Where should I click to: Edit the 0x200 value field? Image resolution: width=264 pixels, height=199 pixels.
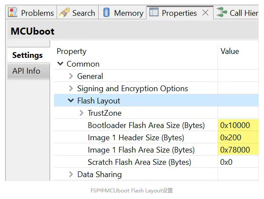tap(238, 138)
